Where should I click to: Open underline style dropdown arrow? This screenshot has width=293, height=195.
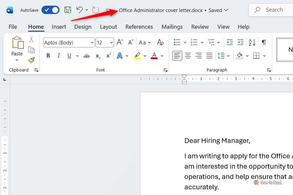(x=77, y=56)
